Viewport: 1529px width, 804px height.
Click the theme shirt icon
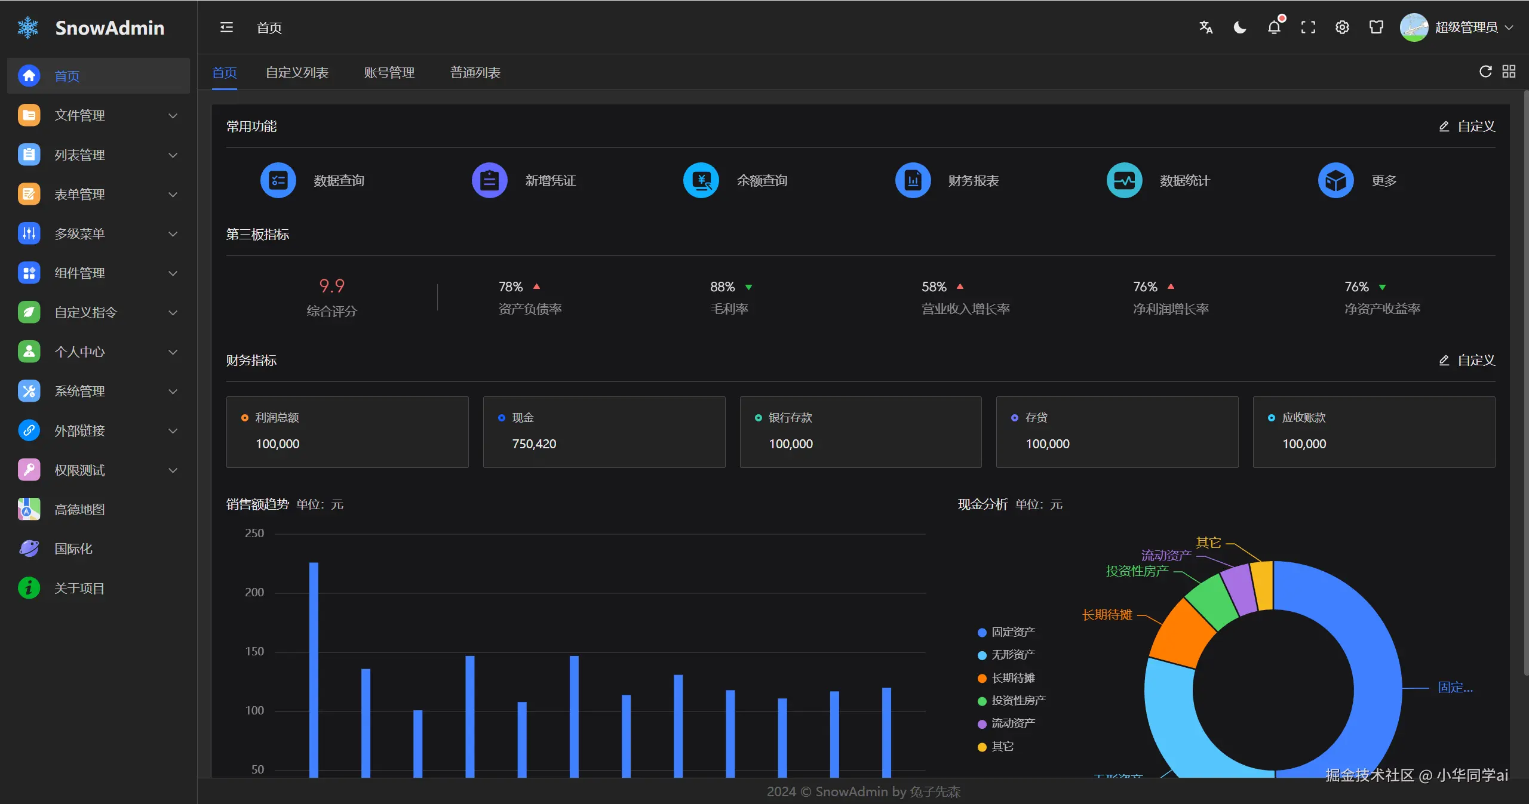coord(1376,27)
